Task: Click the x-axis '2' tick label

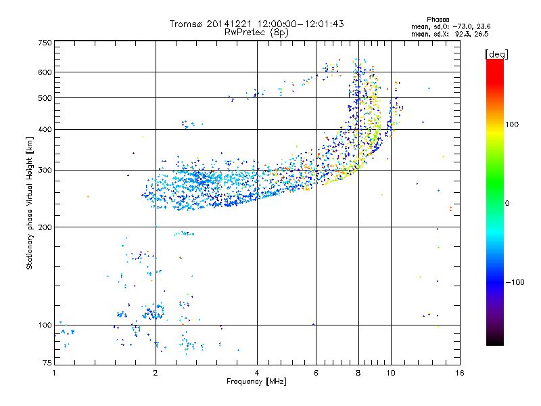Action: [x=156, y=373]
